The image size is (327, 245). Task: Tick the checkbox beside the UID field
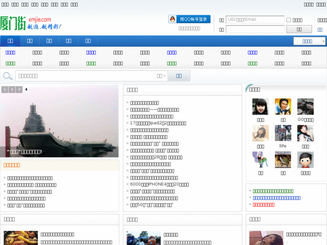point(289,20)
